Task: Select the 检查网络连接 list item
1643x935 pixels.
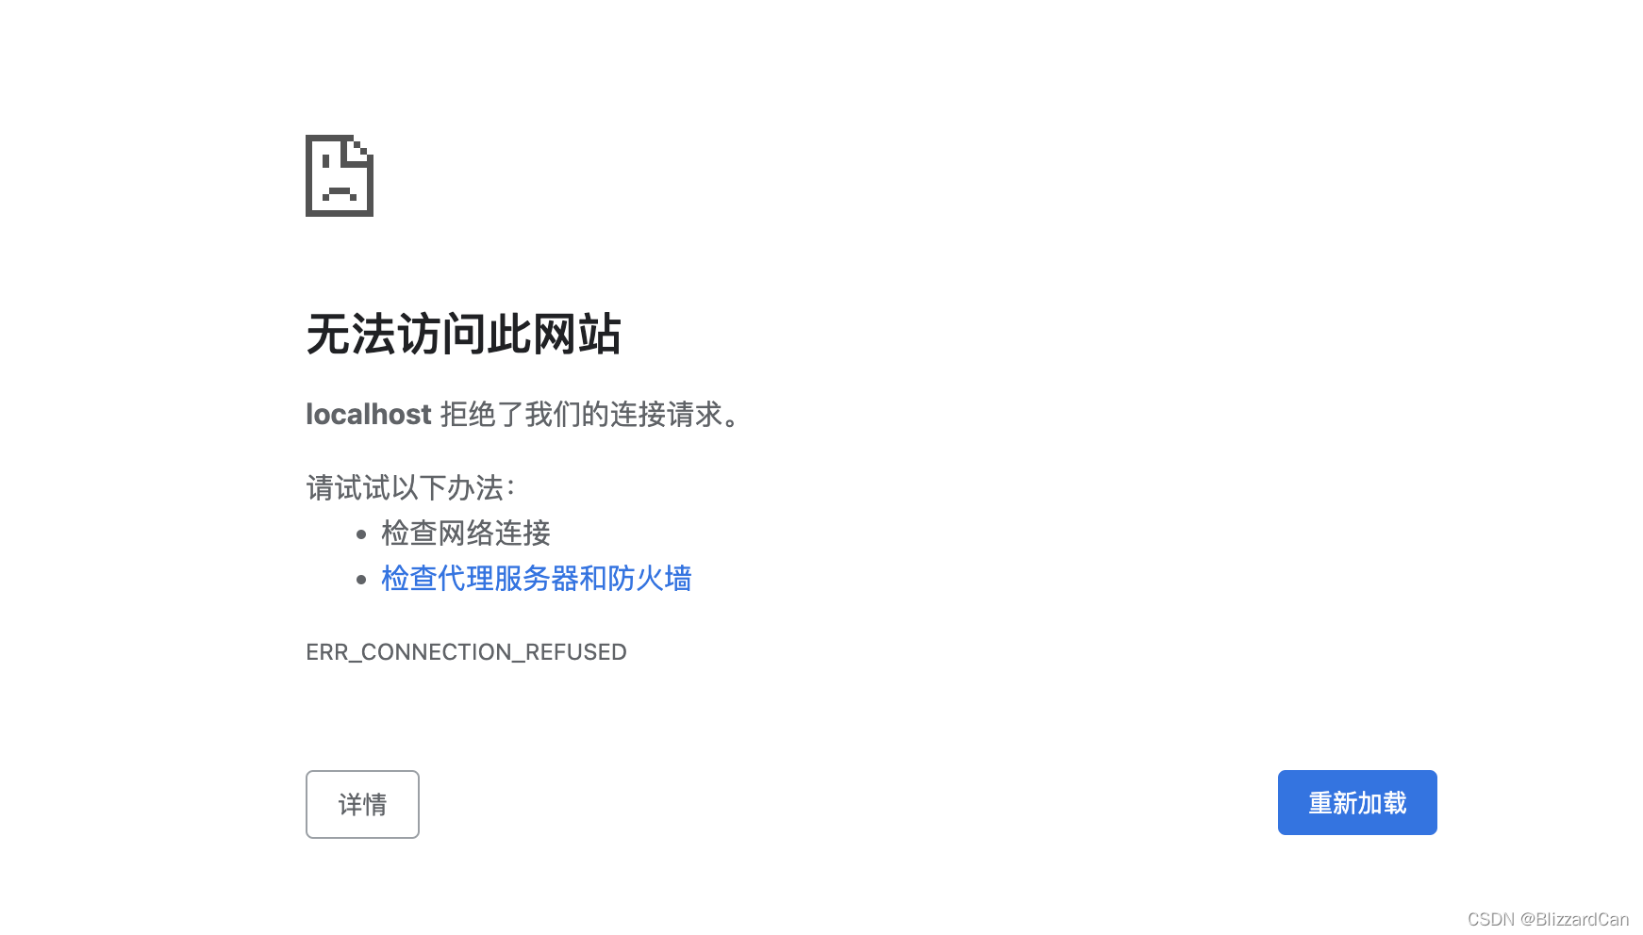Action: coord(466,533)
